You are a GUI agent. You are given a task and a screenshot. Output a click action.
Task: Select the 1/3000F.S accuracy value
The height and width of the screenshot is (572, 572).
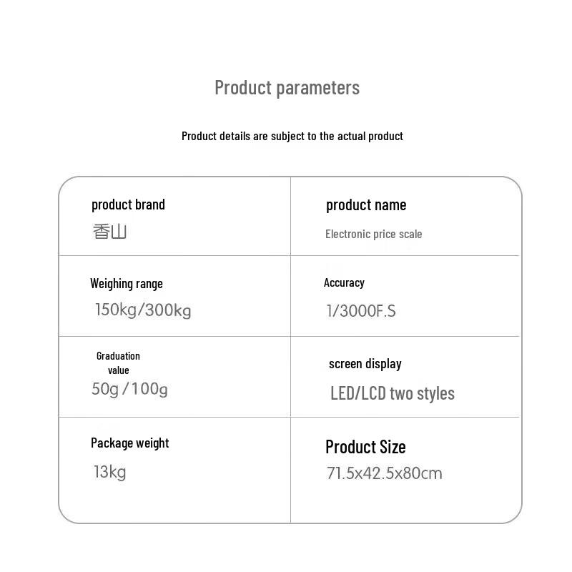[x=360, y=310]
